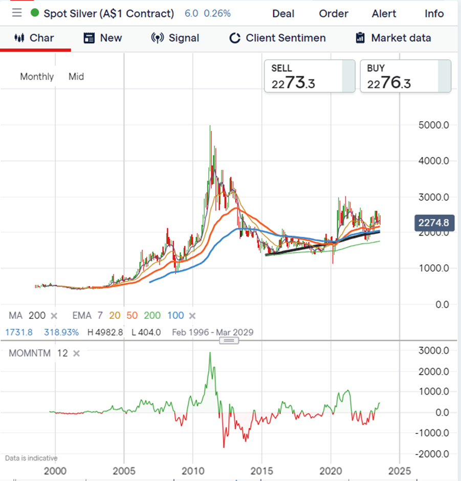Click the L 404.0 low value

click(x=146, y=333)
